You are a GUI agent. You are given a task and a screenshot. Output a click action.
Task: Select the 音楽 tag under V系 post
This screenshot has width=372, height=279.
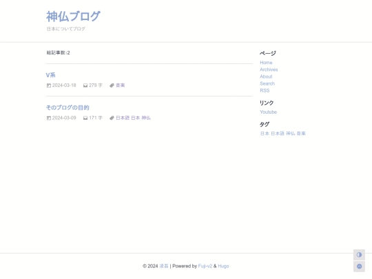[121, 85]
